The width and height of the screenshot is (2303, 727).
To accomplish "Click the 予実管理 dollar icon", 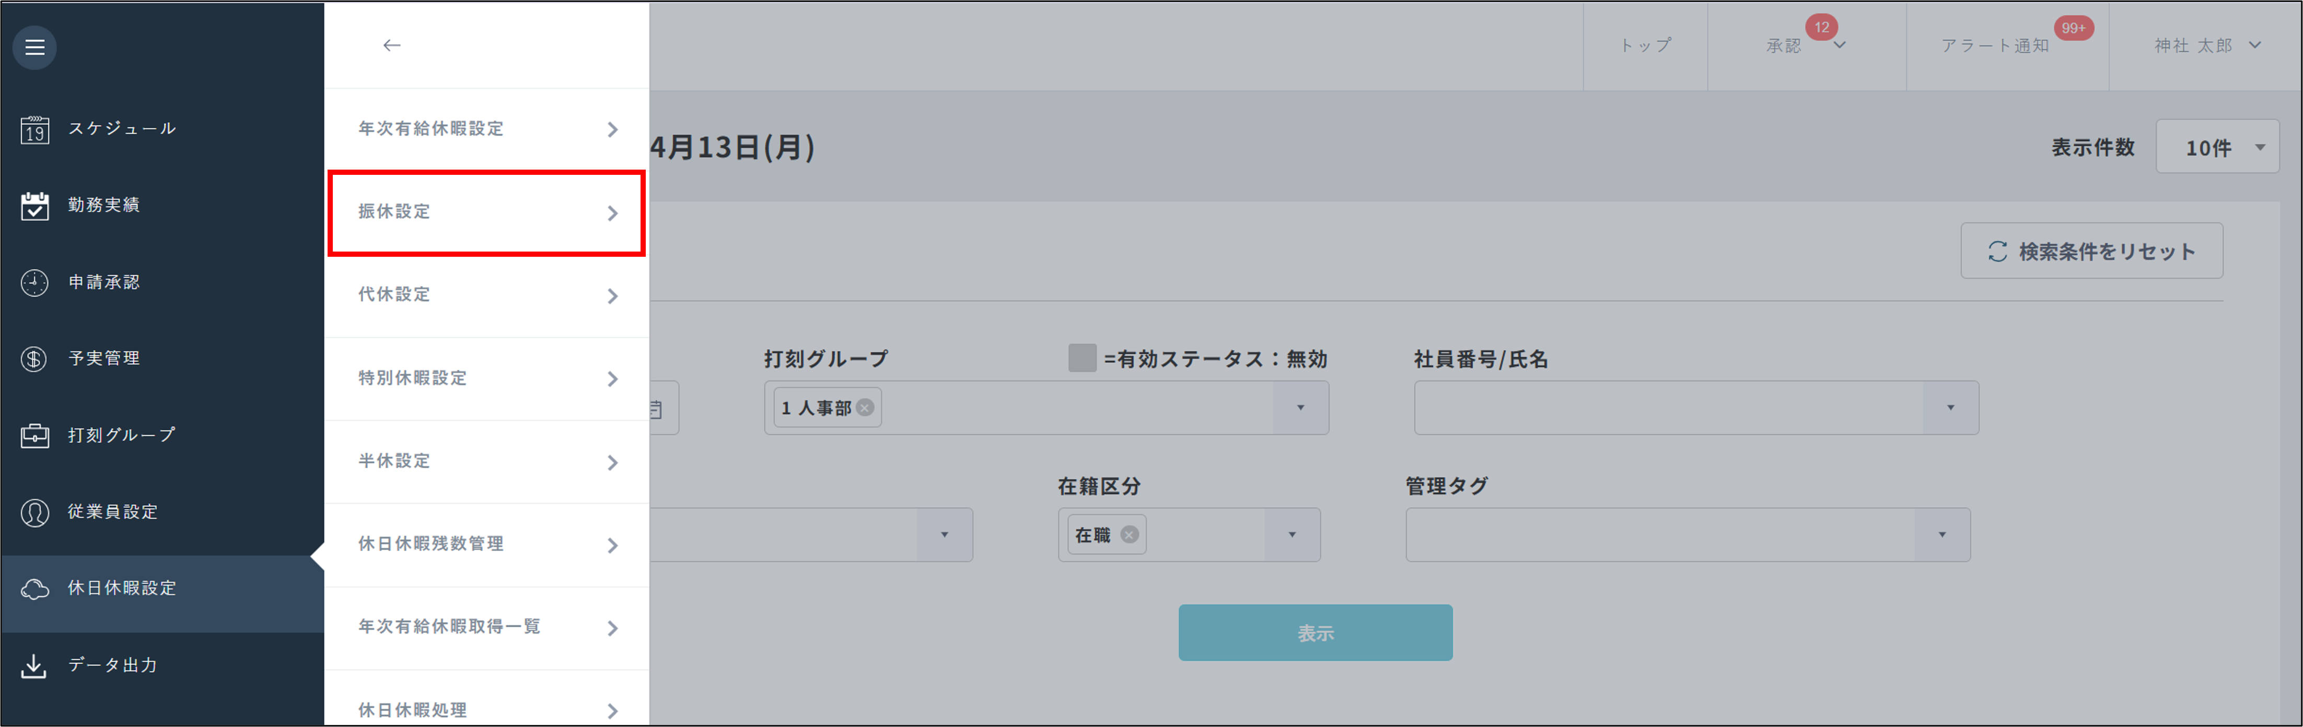I will pos(34,359).
